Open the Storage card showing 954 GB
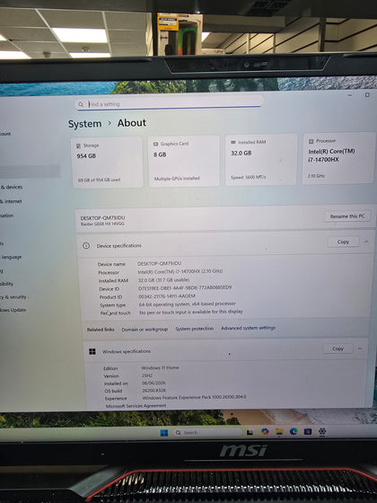Viewport: 377px width, 503px height. pyautogui.click(x=107, y=163)
